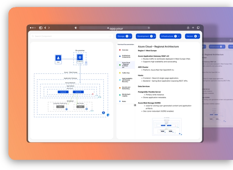Select the Security and Networking section

click(x=126, y=88)
